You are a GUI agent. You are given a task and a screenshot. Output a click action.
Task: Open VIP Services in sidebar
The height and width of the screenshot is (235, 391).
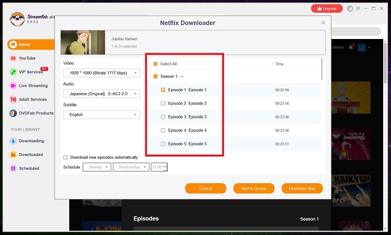pyautogui.click(x=31, y=72)
